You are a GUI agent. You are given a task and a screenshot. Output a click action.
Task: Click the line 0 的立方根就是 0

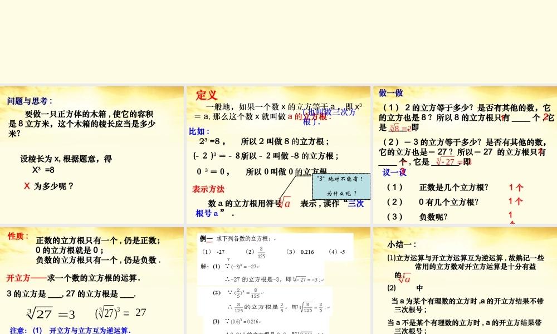click(70, 250)
